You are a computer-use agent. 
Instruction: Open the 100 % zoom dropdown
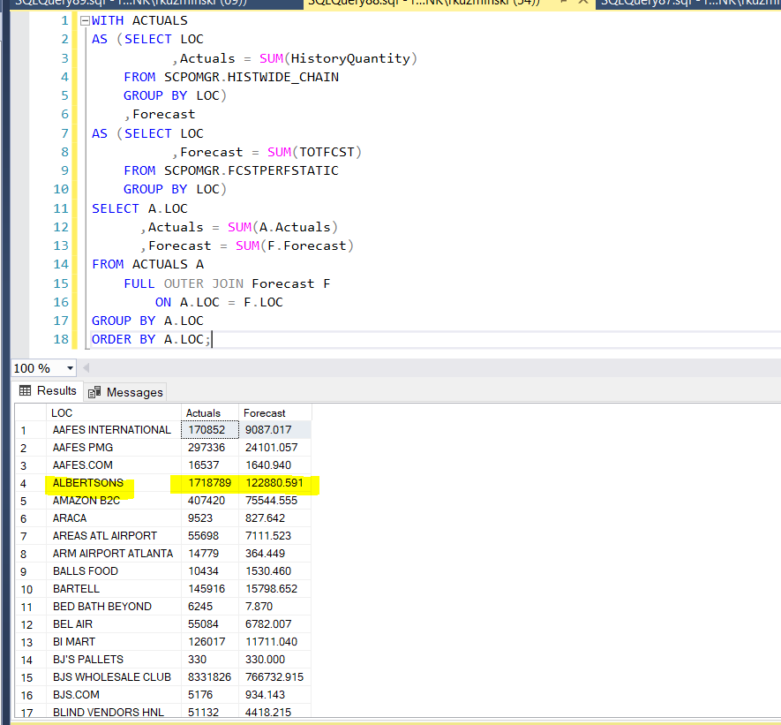[x=71, y=368]
